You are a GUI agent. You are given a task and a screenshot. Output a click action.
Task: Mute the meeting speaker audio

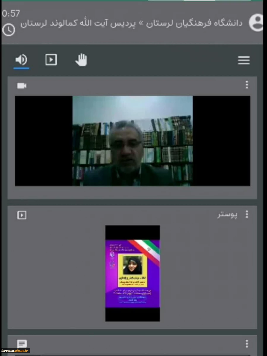coord(21,60)
